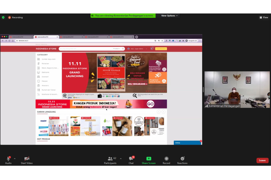Focus the store product search field
The height and width of the screenshot is (180, 271).
(85, 49)
